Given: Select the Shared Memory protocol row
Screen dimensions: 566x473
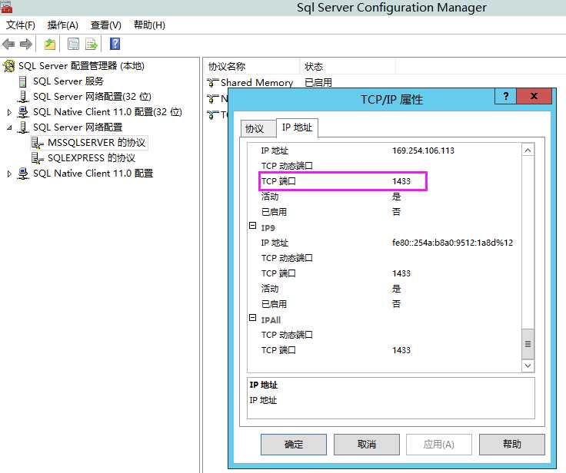Looking at the screenshot, I should [x=269, y=83].
